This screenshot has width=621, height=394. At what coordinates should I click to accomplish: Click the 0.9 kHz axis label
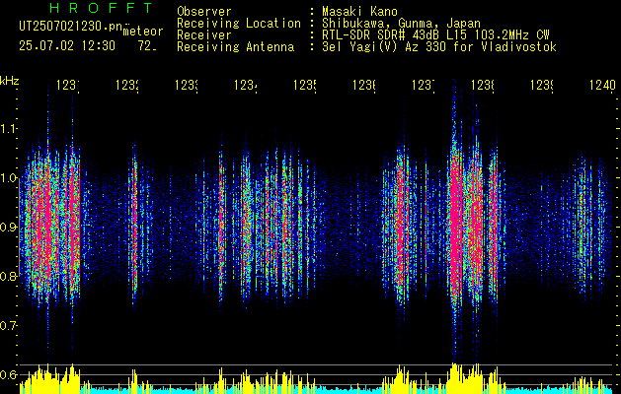point(8,228)
